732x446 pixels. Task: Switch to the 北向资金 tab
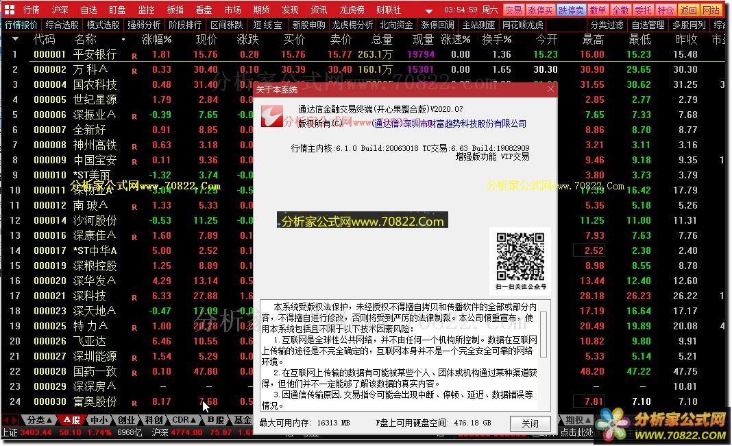[x=396, y=25]
